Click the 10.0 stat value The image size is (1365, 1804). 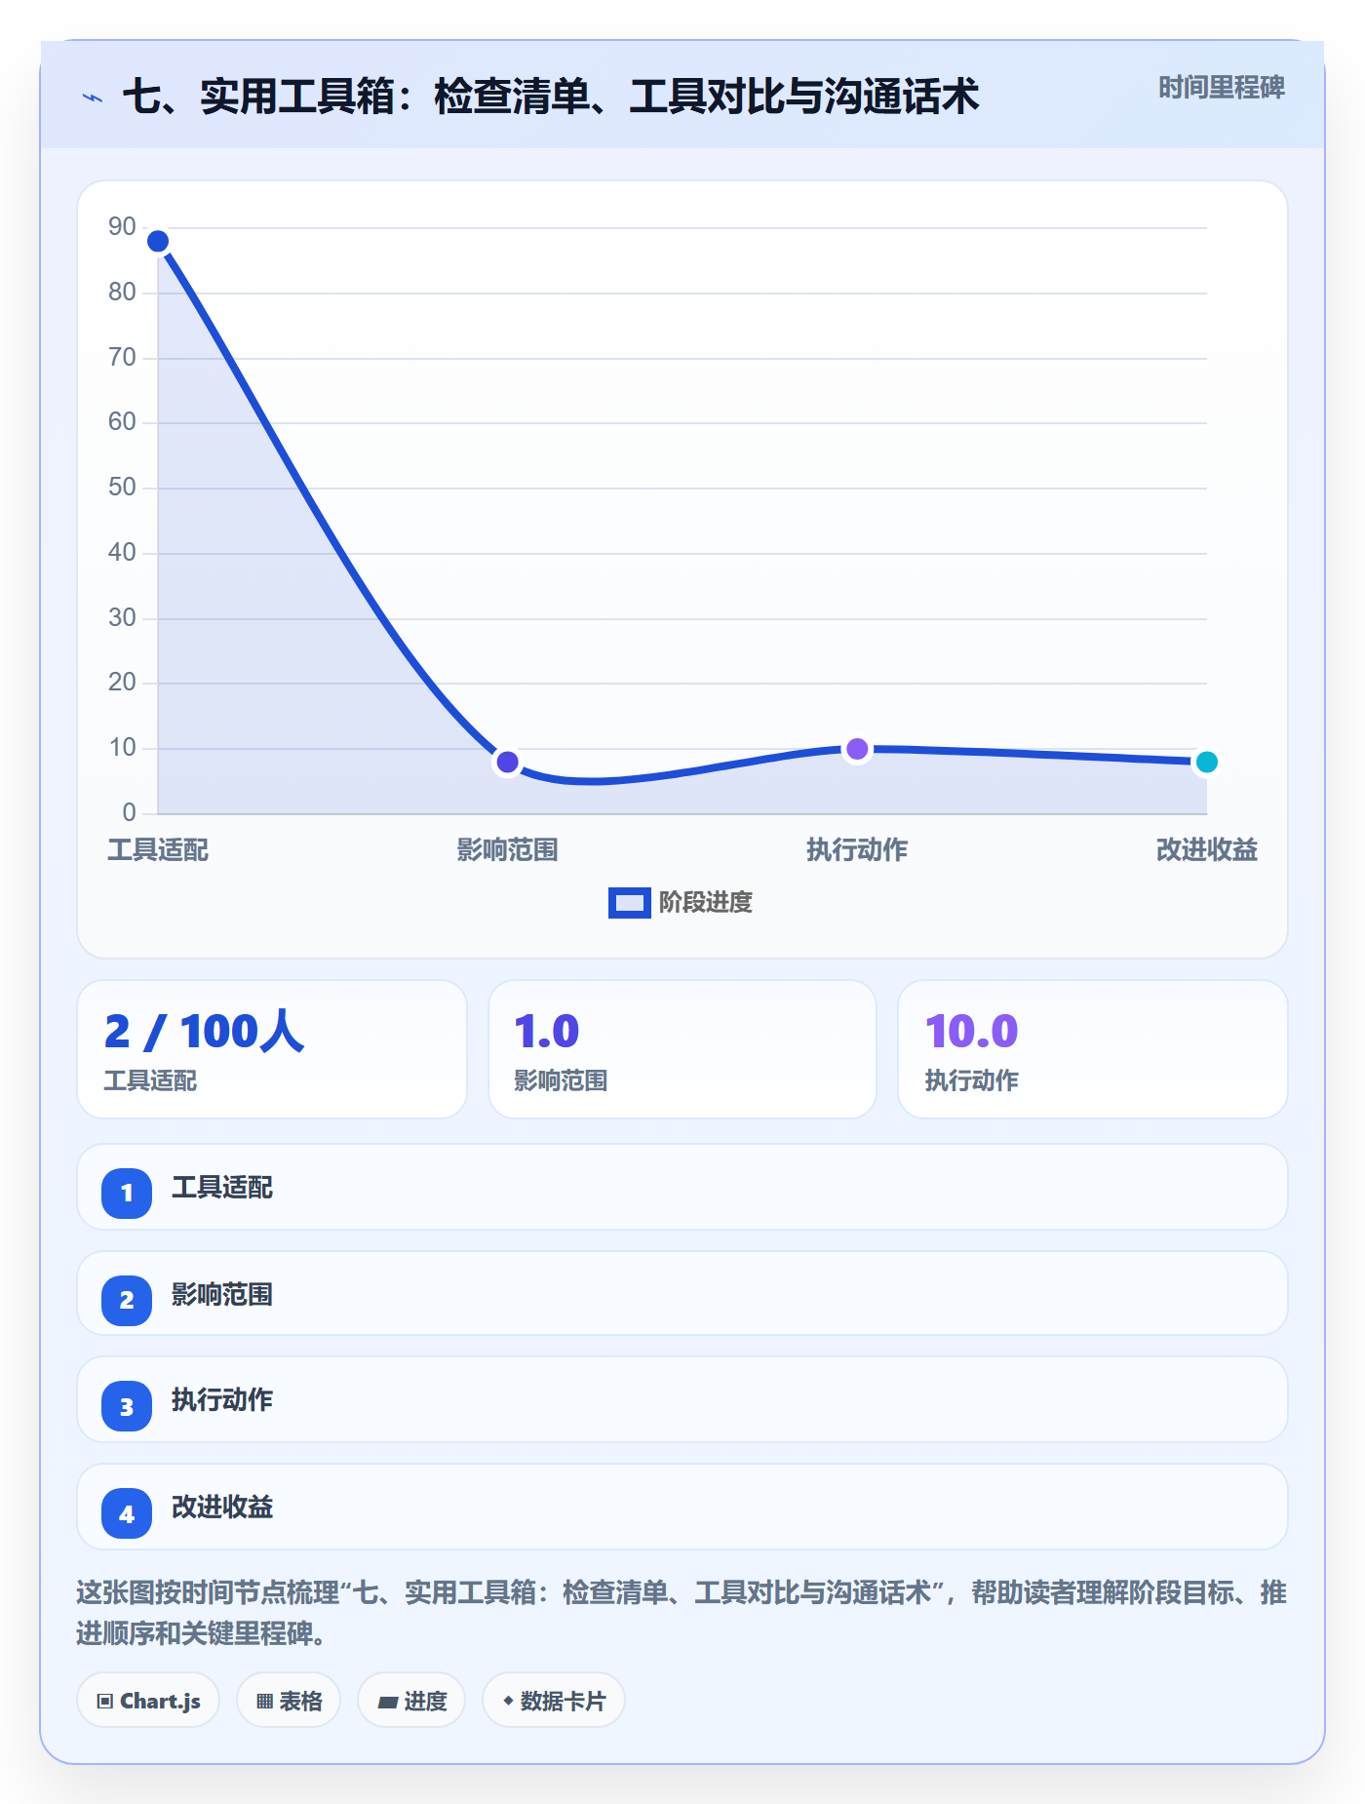click(971, 1031)
